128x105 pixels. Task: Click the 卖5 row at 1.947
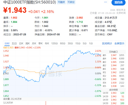click(113, 55)
